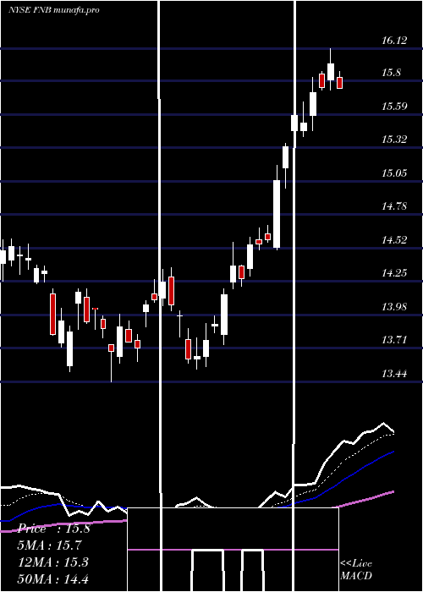Click the 13.44 price axis label

click(x=394, y=374)
